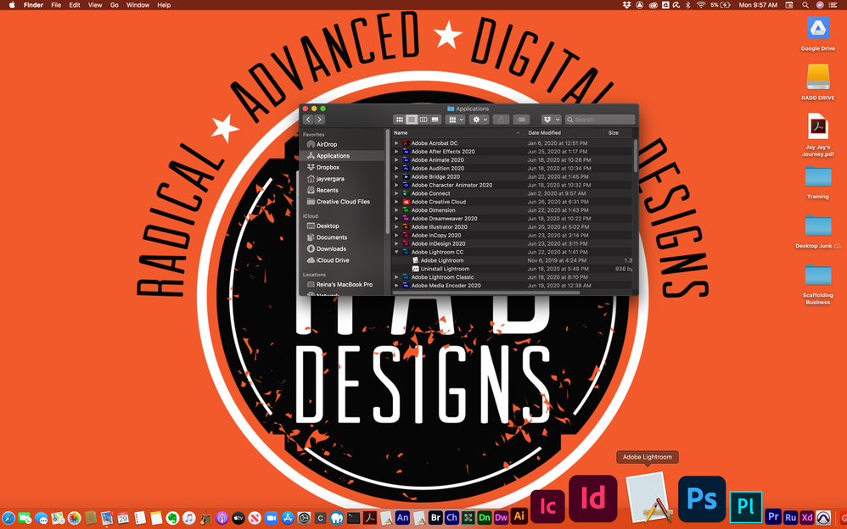Open Acrobat in the Dock
Image resolution: width=847 pixels, height=529 pixels.
point(369,518)
